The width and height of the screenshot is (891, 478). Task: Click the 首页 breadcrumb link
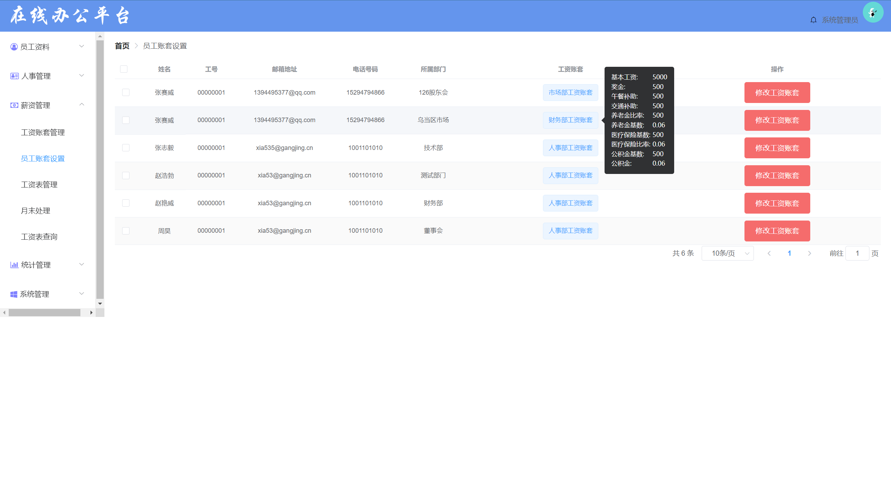coord(122,46)
